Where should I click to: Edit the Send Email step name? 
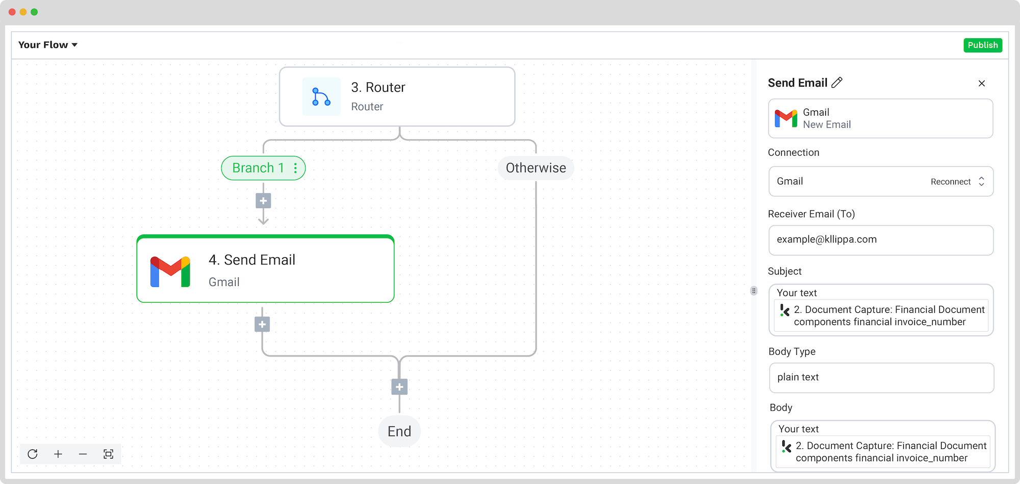[x=837, y=83]
